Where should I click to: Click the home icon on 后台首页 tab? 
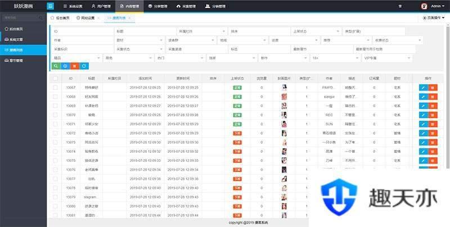[x=52, y=18]
